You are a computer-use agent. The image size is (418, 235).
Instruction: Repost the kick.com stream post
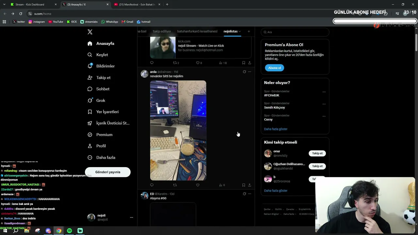(x=176, y=63)
